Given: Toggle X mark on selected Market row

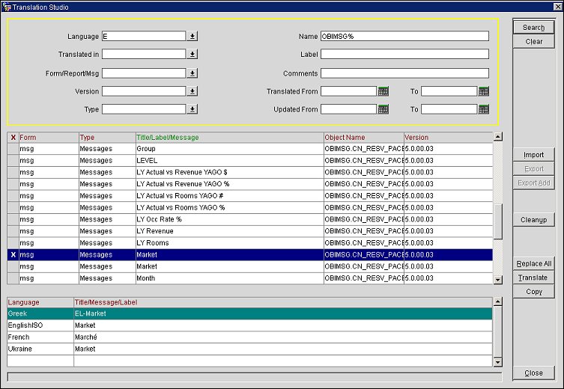Looking at the screenshot, I should [x=13, y=255].
